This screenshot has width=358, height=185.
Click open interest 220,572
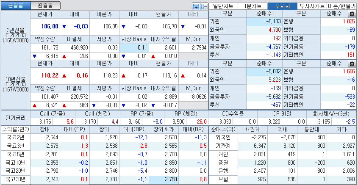pos(80,97)
